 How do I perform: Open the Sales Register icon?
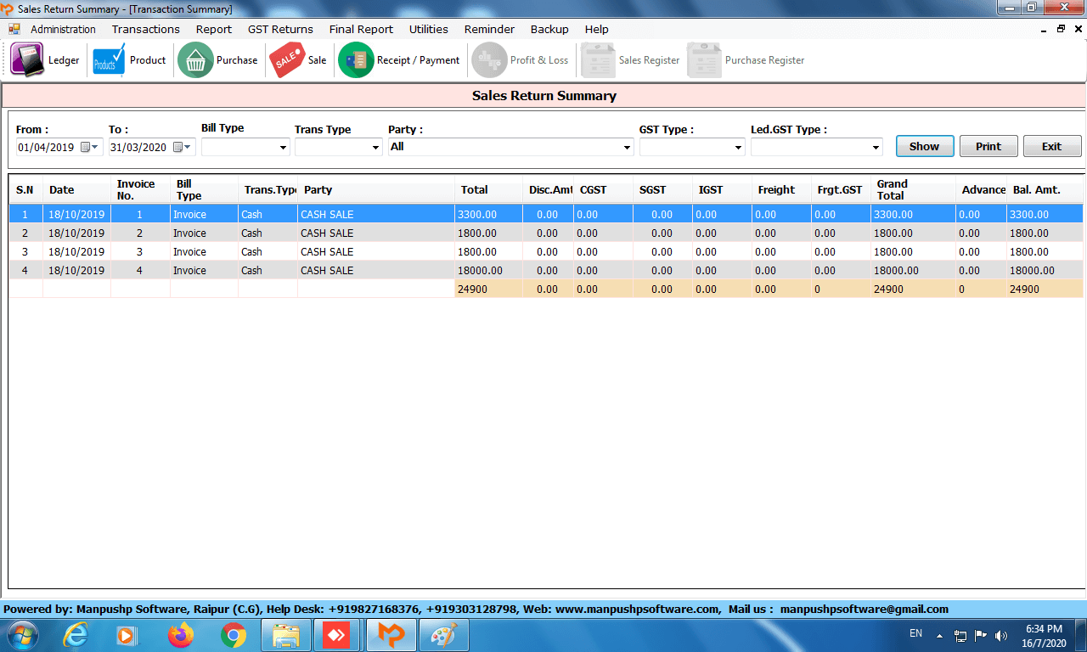click(597, 60)
